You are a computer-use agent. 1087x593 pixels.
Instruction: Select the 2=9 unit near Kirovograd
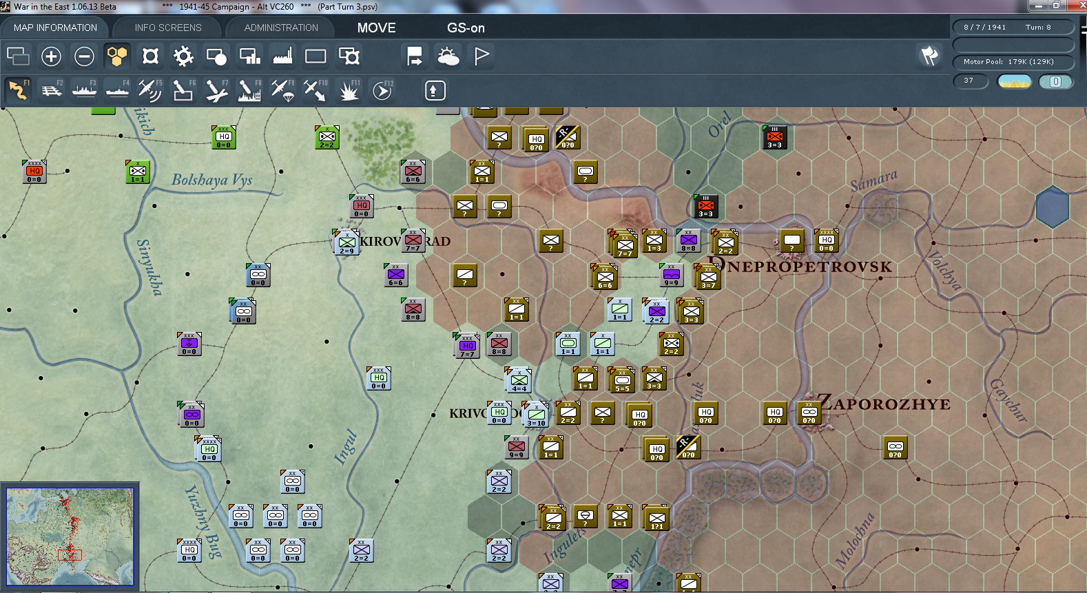click(346, 242)
